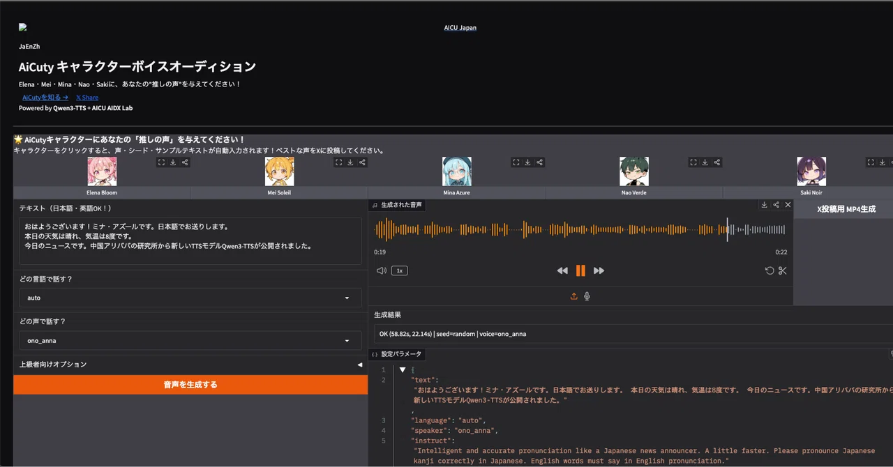Undo audio edits with reset icon
Image resolution: width=893 pixels, height=467 pixels.
[x=770, y=270]
